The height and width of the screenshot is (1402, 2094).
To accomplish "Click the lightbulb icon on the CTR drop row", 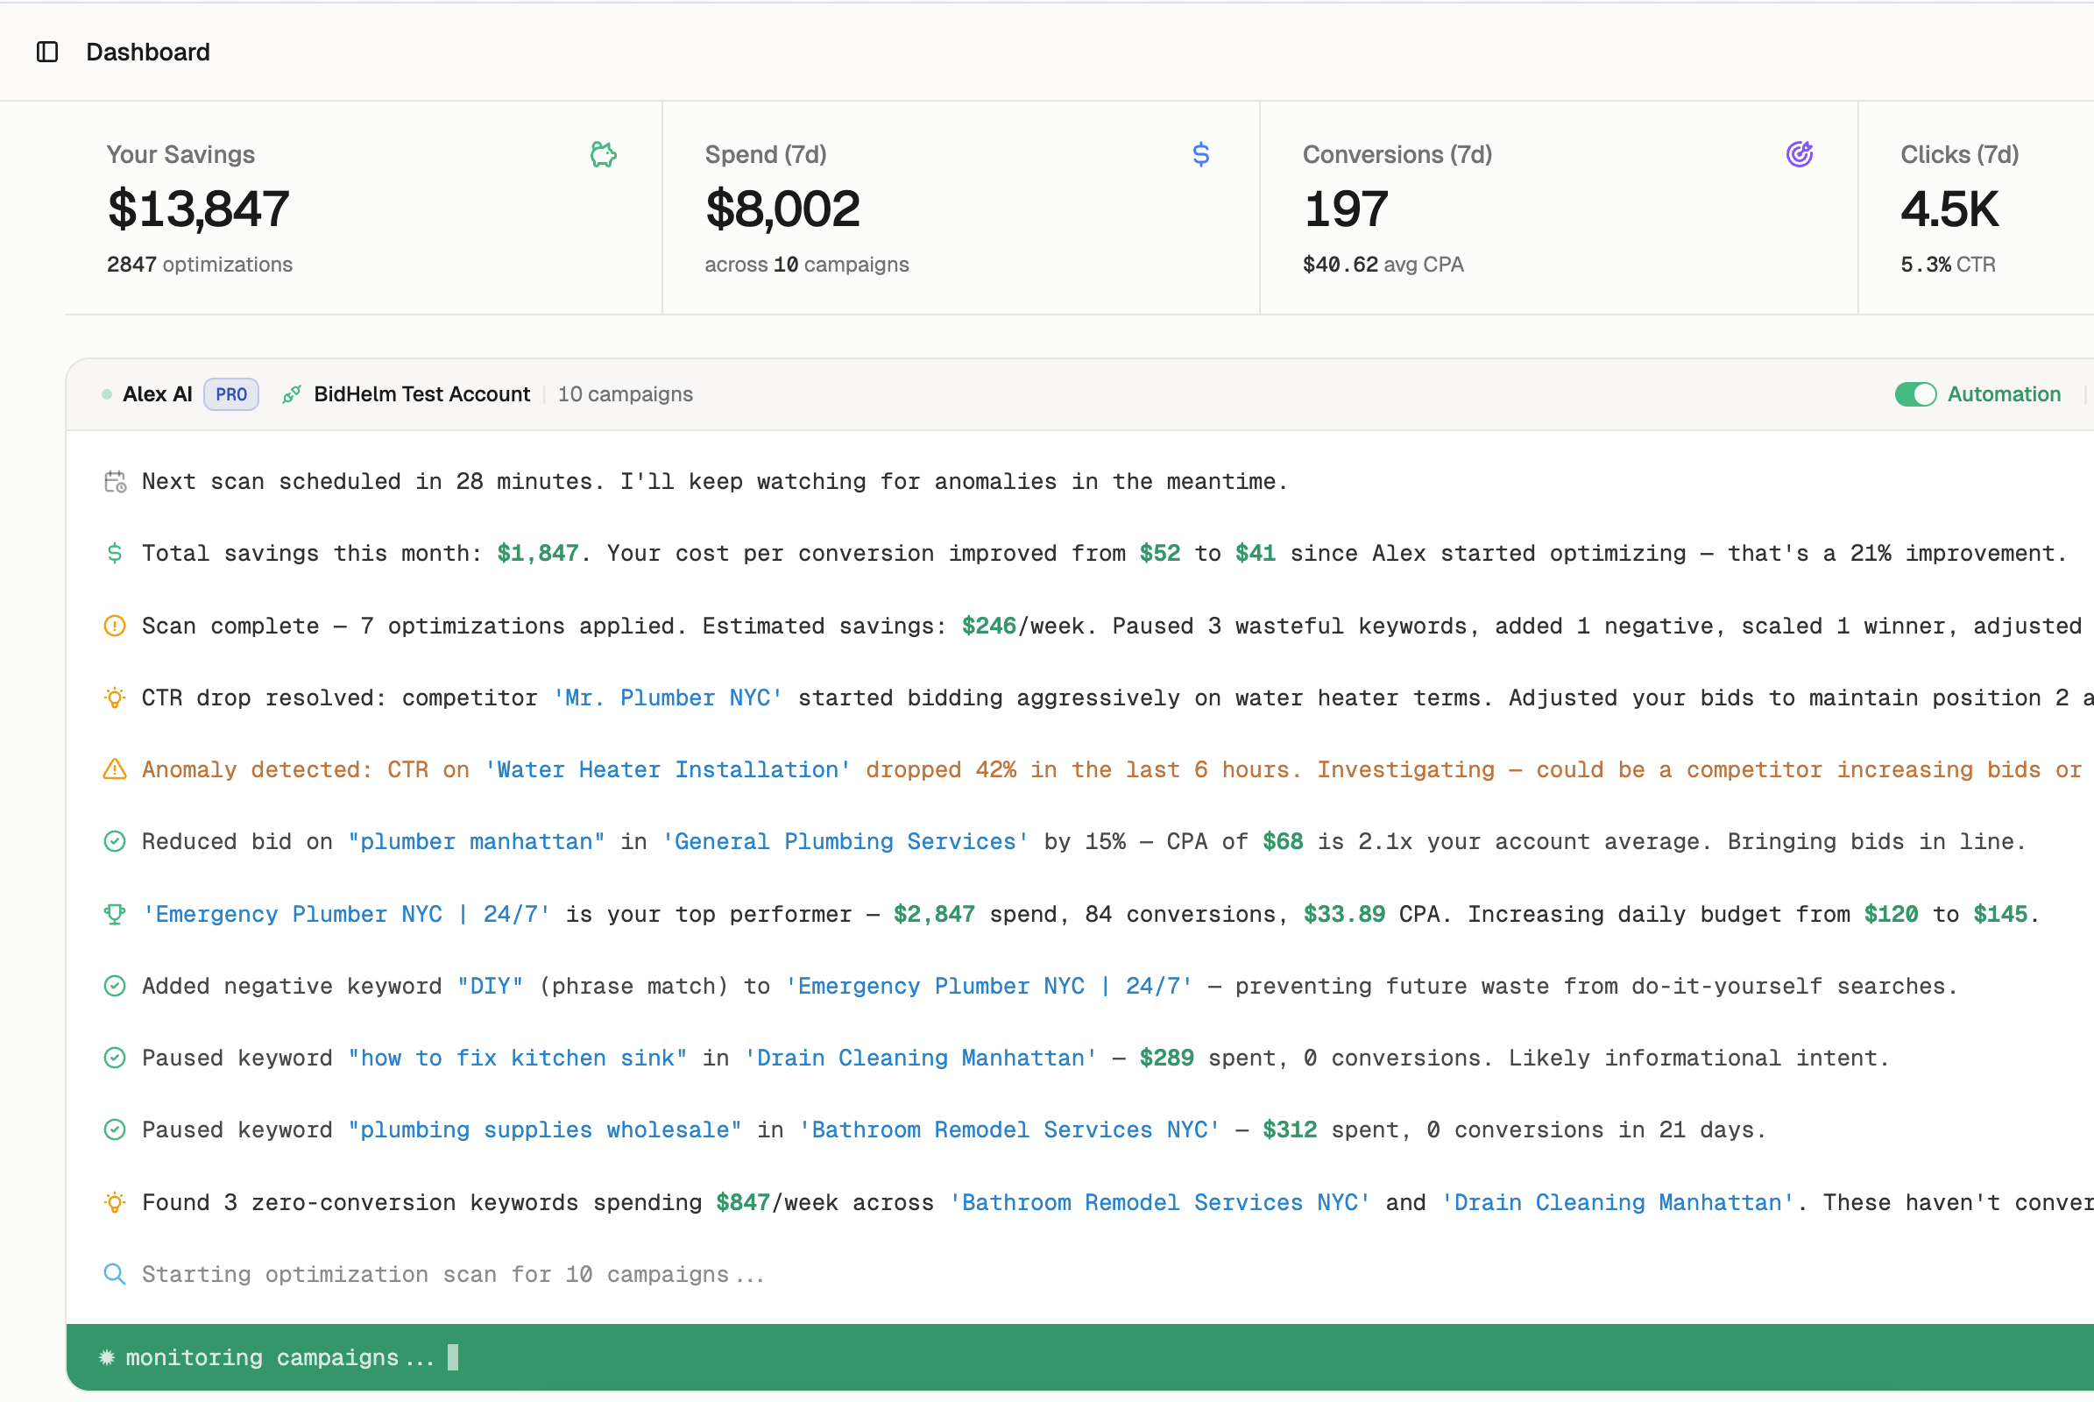I will 115,697.
